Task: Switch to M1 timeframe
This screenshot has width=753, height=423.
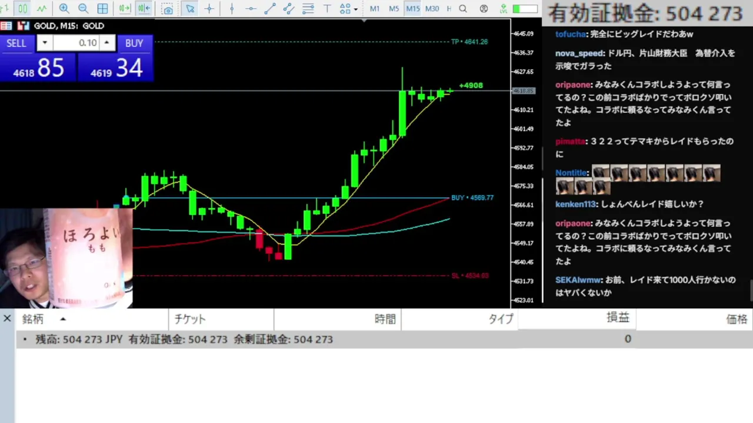Action: click(375, 9)
